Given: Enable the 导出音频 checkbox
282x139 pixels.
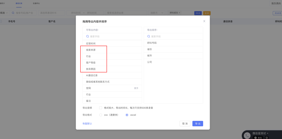Looking at the screenshot, I should click(101, 108).
